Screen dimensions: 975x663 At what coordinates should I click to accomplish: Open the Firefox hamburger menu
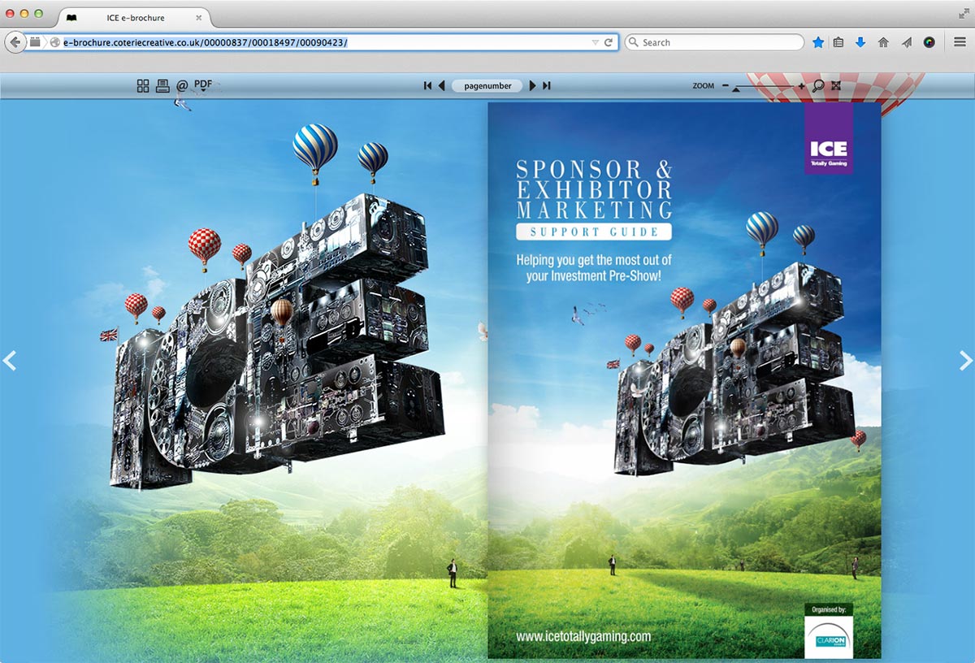(x=960, y=42)
